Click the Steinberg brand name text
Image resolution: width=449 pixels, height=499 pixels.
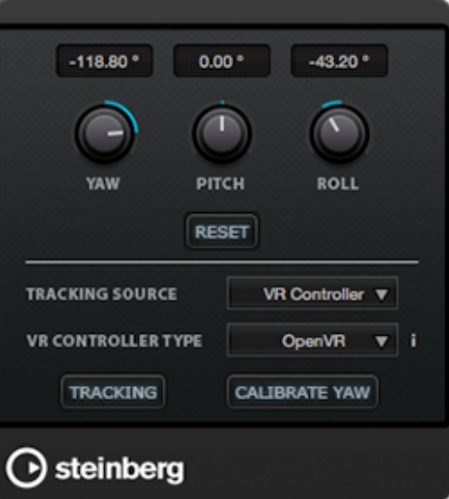120,469
